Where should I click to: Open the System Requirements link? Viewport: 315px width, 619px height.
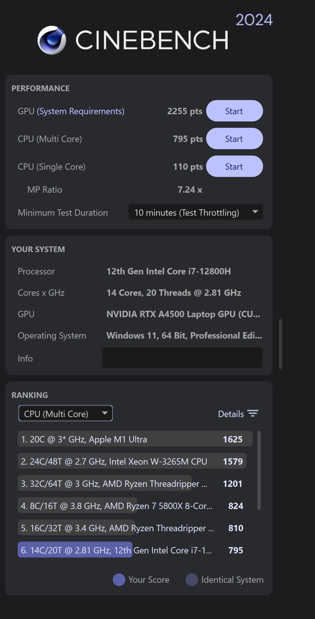coord(81,111)
